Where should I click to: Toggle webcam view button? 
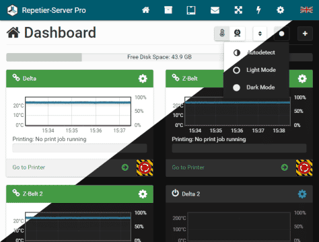coord(238,34)
